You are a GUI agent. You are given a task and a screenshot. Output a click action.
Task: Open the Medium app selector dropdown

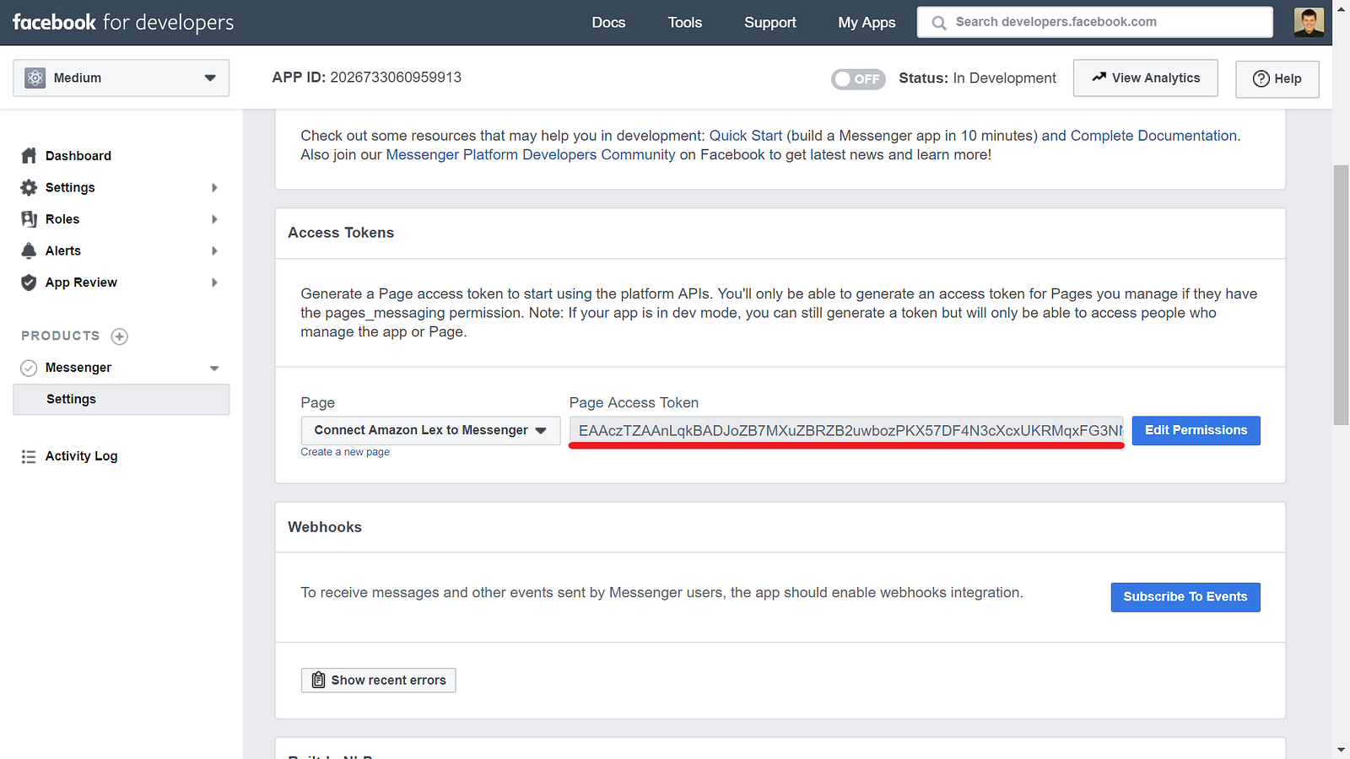coord(121,78)
